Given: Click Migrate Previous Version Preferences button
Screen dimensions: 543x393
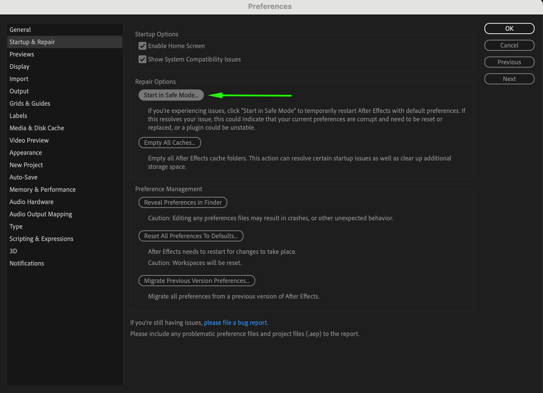Looking at the screenshot, I should point(197,281).
